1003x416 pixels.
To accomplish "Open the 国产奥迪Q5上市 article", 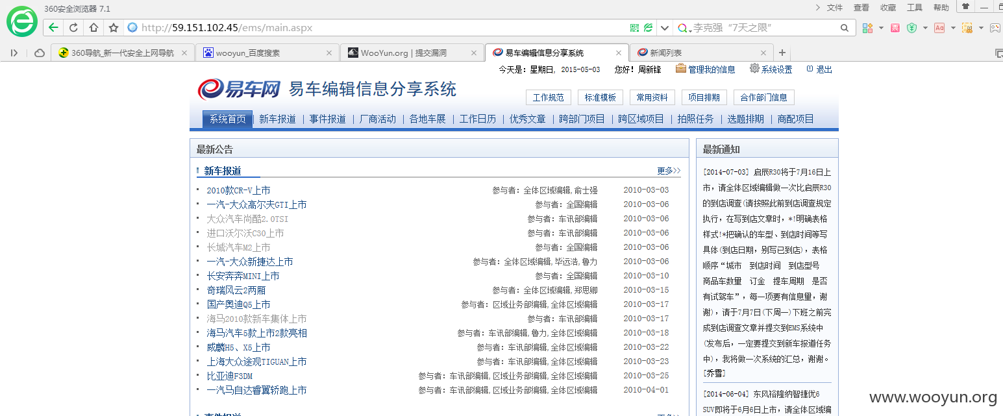I will 238,304.
